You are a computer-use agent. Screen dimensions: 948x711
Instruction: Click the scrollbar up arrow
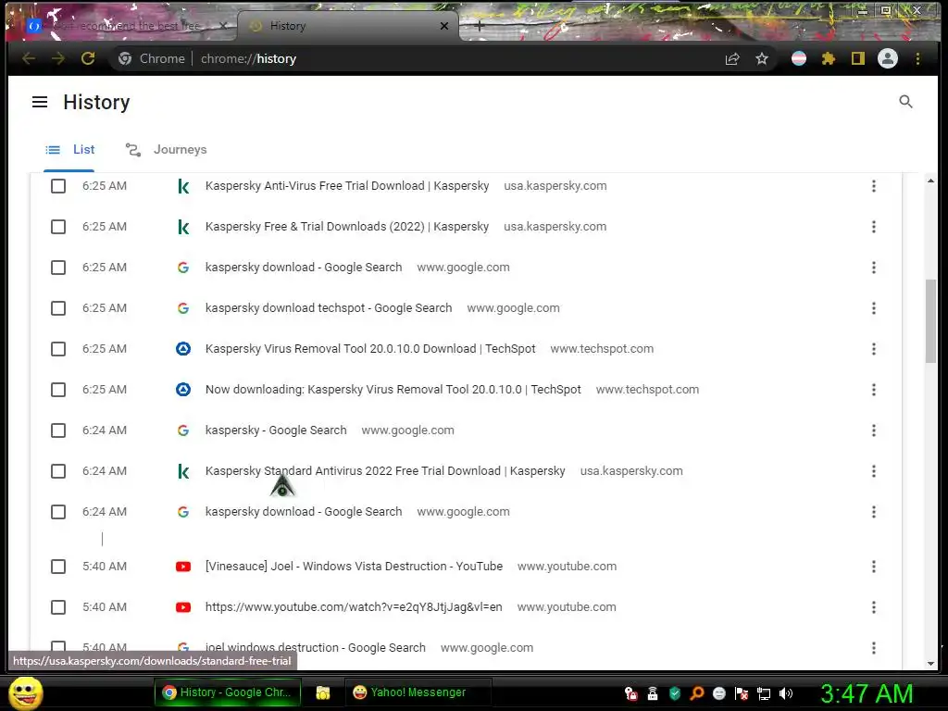click(x=930, y=181)
